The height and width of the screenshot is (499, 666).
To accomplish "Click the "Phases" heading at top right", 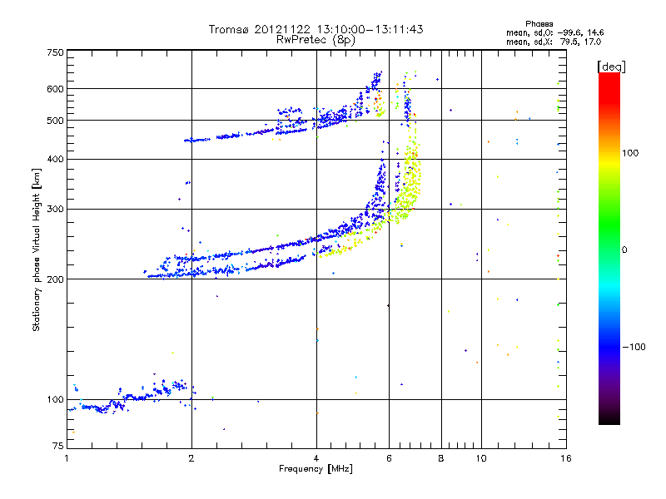I will [539, 24].
